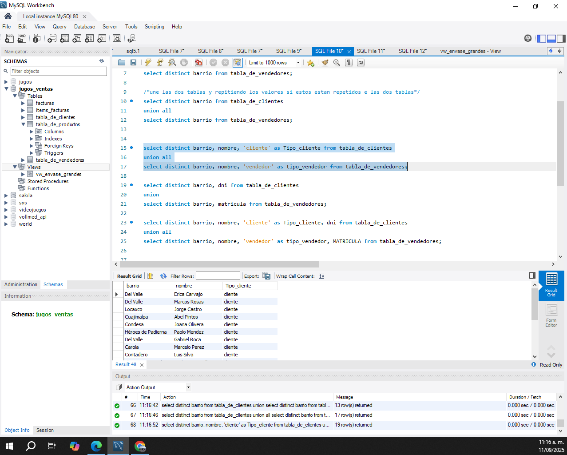Open the vw_envase_grandes - View tab
This screenshot has height=455, width=567.
[x=471, y=51]
